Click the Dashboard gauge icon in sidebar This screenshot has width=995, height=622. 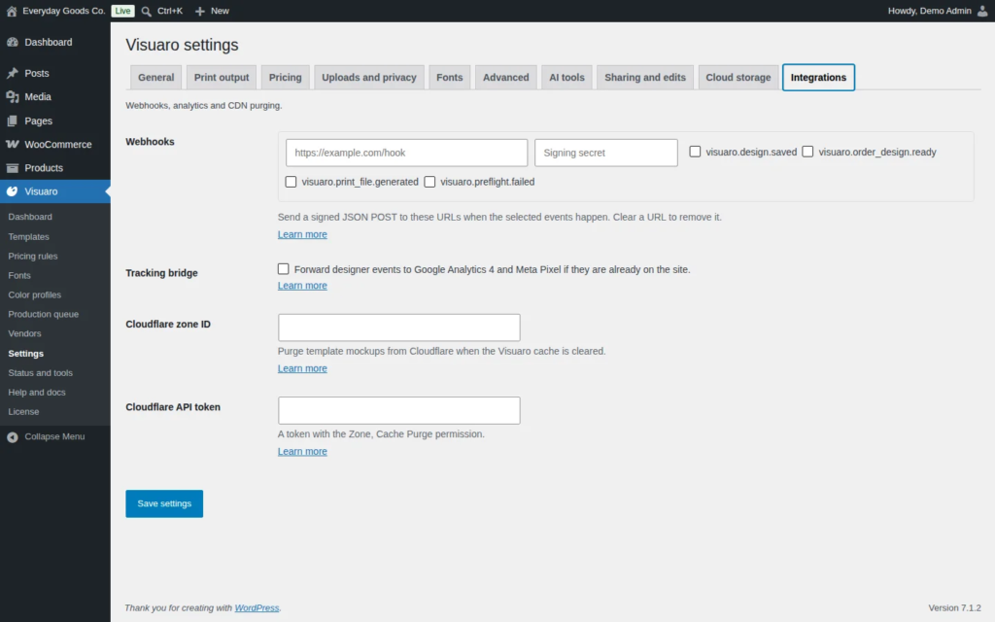click(12, 42)
